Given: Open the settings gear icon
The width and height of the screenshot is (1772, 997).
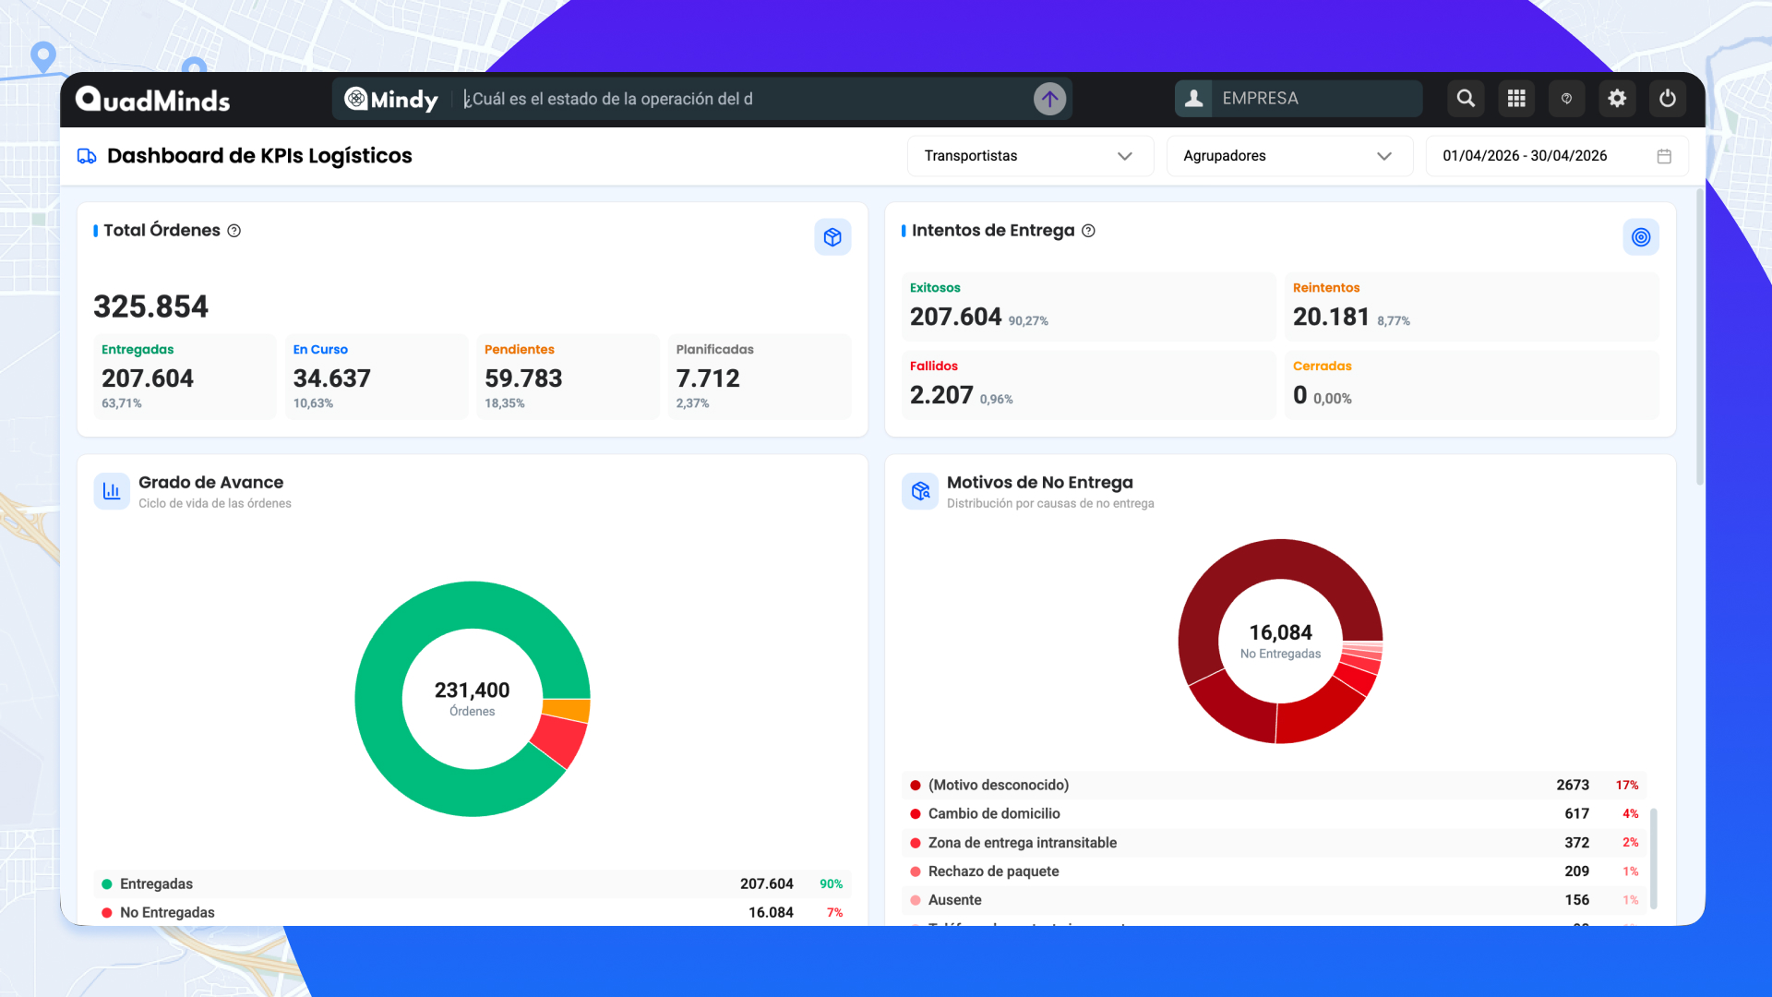Looking at the screenshot, I should pyautogui.click(x=1617, y=99).
